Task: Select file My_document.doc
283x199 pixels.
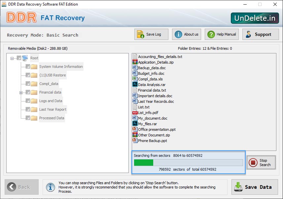Action: [x=153, y=118]
